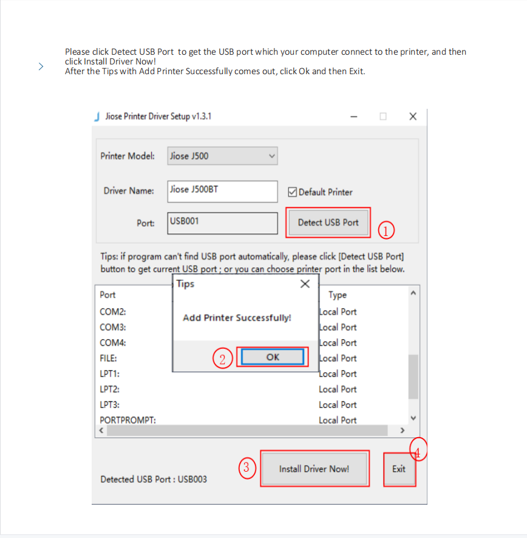This screenshot has width=527, height=538.
Task: Click the port list scroll up arrow
Action: pyautogui.click(x=413, y=292)
